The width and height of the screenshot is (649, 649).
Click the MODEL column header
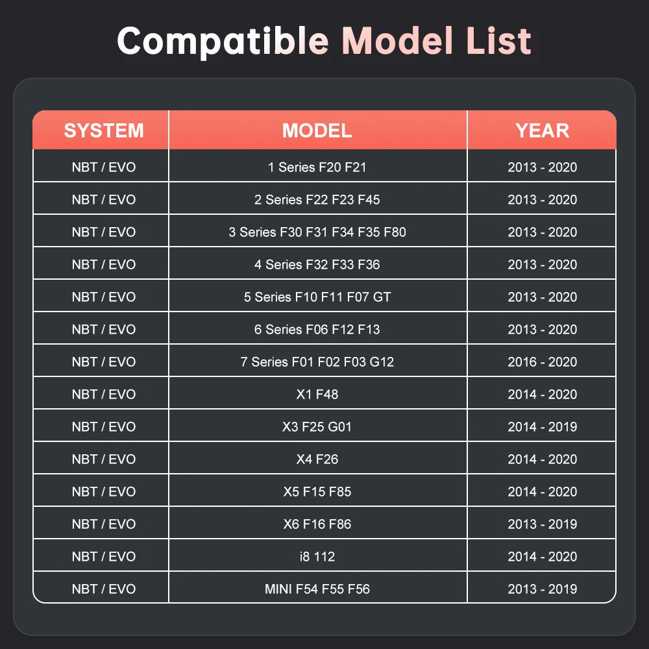point(318,130)
